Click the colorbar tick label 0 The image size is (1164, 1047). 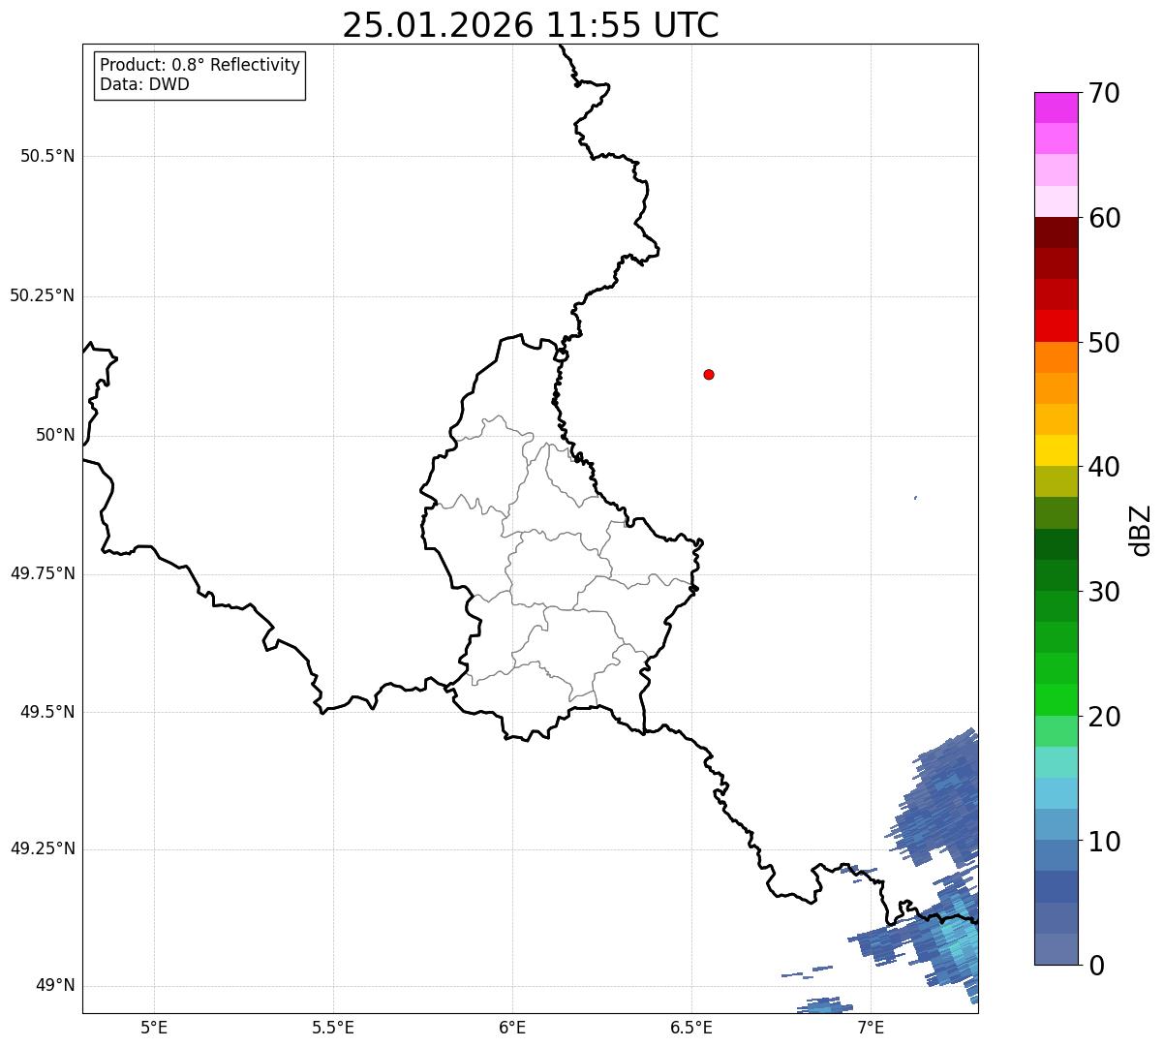[x=1096, y=966]
